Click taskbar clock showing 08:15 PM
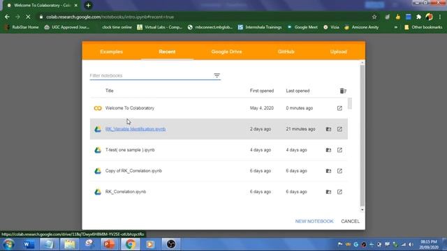Image resolution: width=447 pixels, height=251 pixels. (x=428, y=245)
